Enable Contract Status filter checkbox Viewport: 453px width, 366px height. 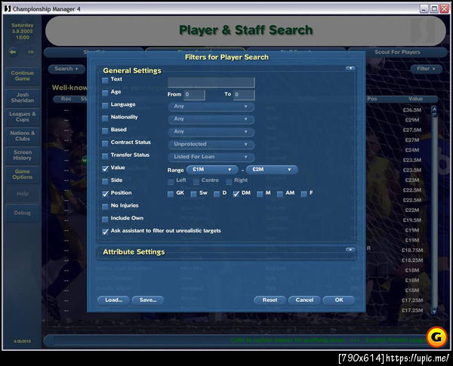coord(105,143)
